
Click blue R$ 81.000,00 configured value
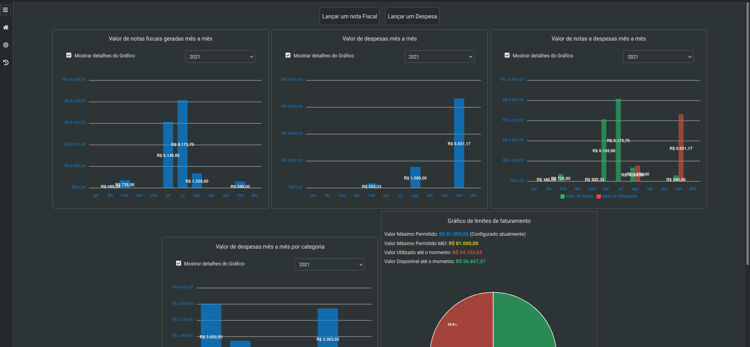[x=454, y=234]
